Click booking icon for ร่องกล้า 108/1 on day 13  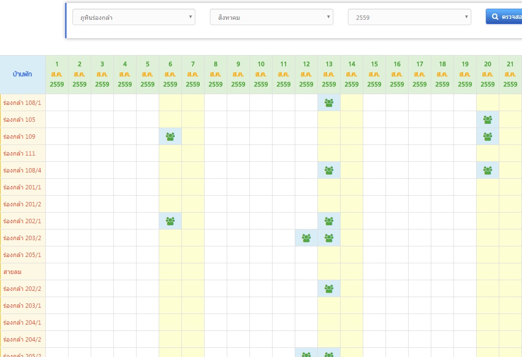pos(329,103)
